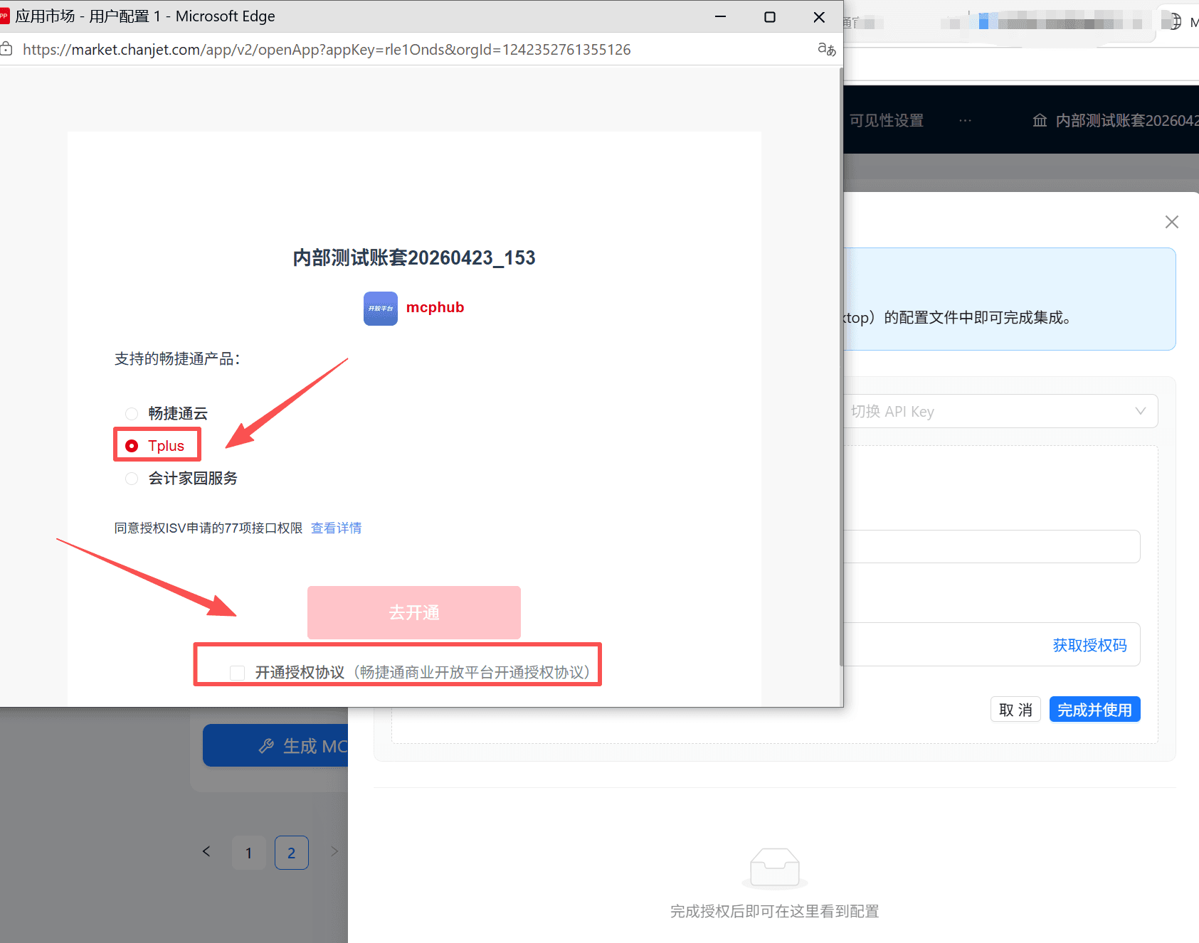Check the 开通授权协议 checkbox
This screenshot has width=1199, height=943.
(x=237, y=673)
